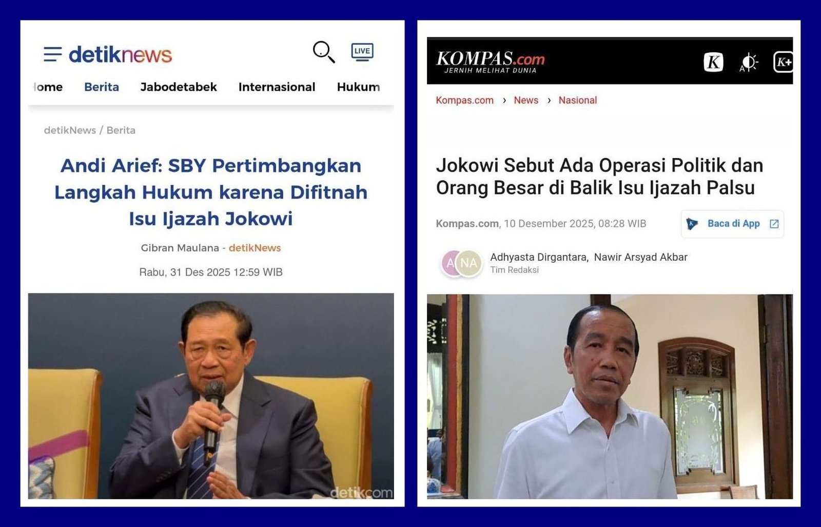821x527 pixels.
Task: Click the author avatar initials NA
Action: click(468, 263)
